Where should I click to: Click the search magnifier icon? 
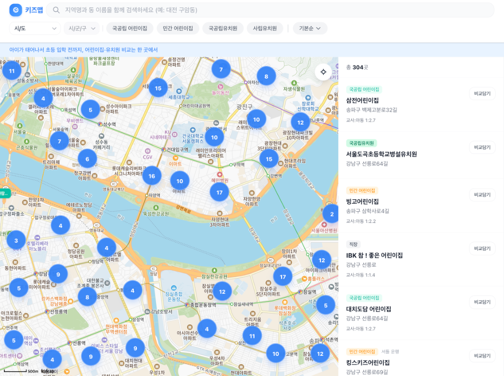coord(57,10)
